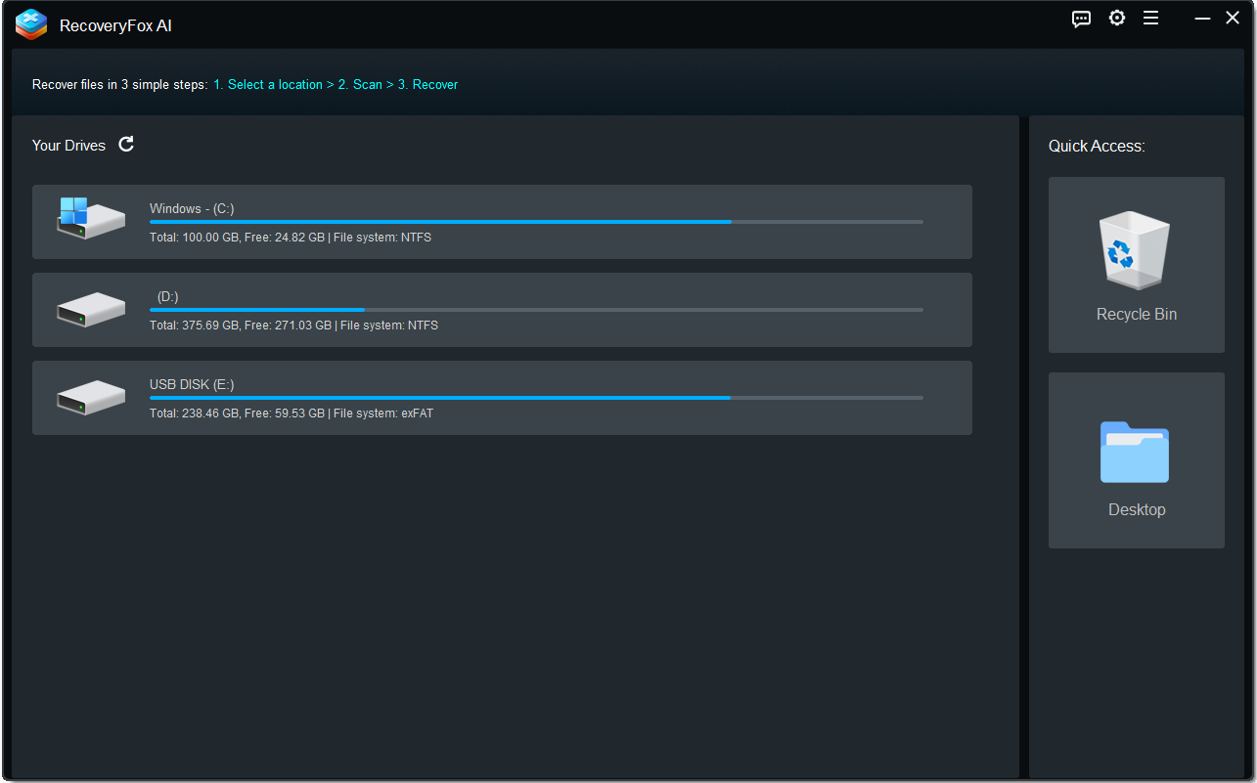Select the USB DISK (E:) drive entry

coord(502,398)
